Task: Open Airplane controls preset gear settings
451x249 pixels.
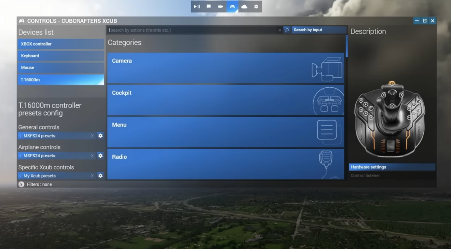Action: click(x=100, y=156)
